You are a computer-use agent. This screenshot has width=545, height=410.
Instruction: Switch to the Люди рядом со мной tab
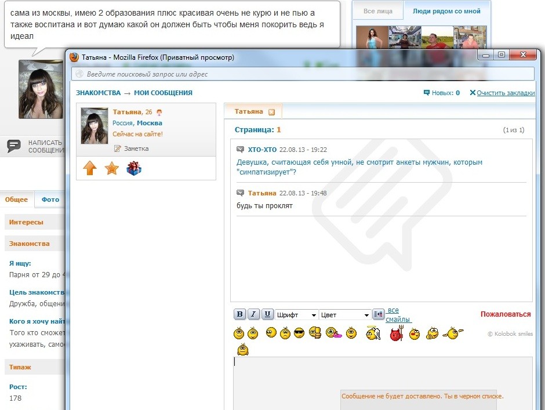446,11
